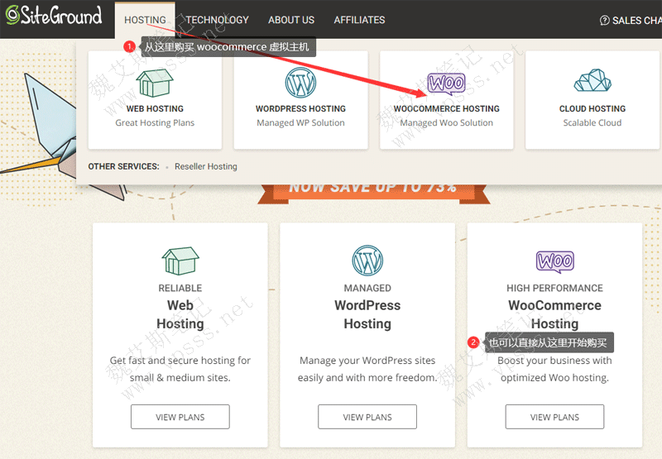Select WEB HOSTING title in dropdown
This screenshot has width=662, height=459.
pyautogui.click(x=155, y=109)
